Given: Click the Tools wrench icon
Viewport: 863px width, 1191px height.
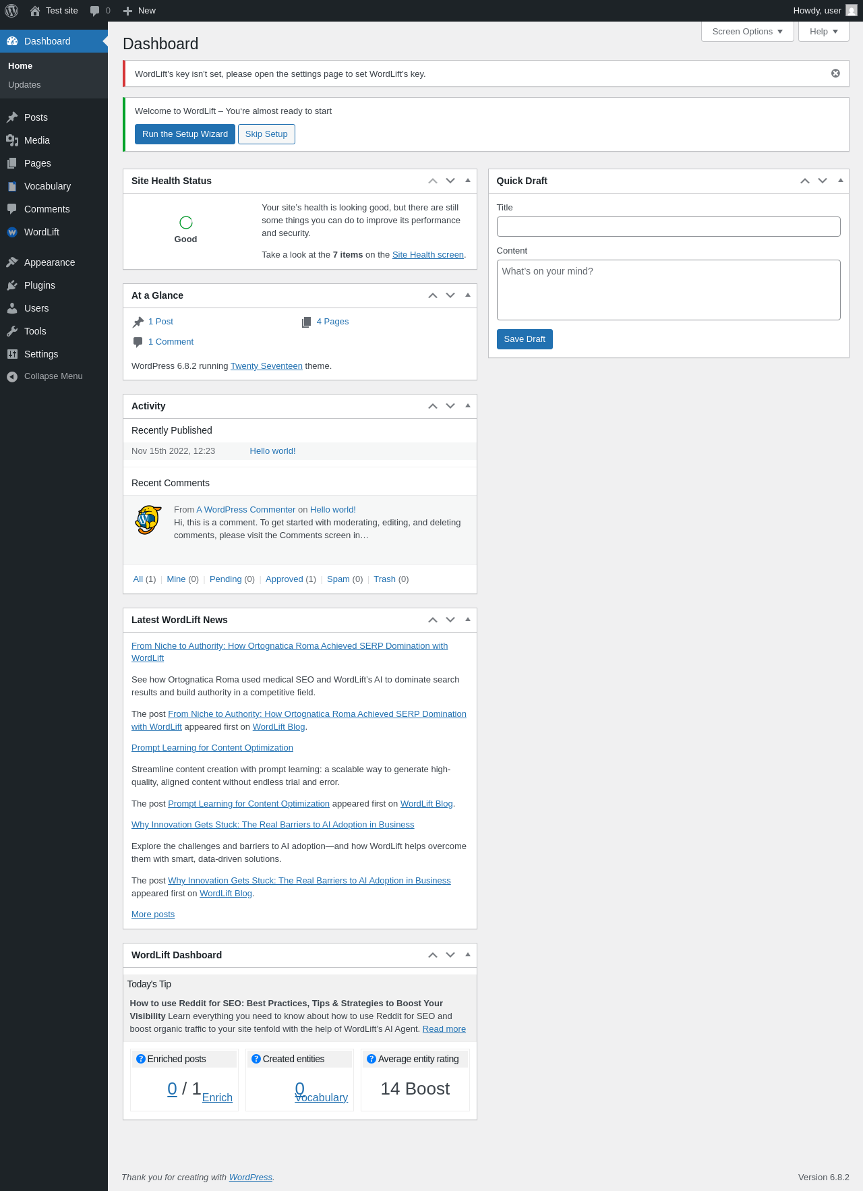Looking at the screenshot, I should point(12,331).
